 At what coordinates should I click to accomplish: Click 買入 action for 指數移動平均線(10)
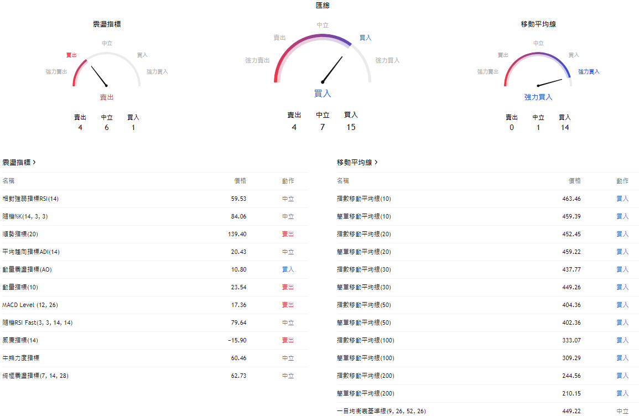click(623, 199)
